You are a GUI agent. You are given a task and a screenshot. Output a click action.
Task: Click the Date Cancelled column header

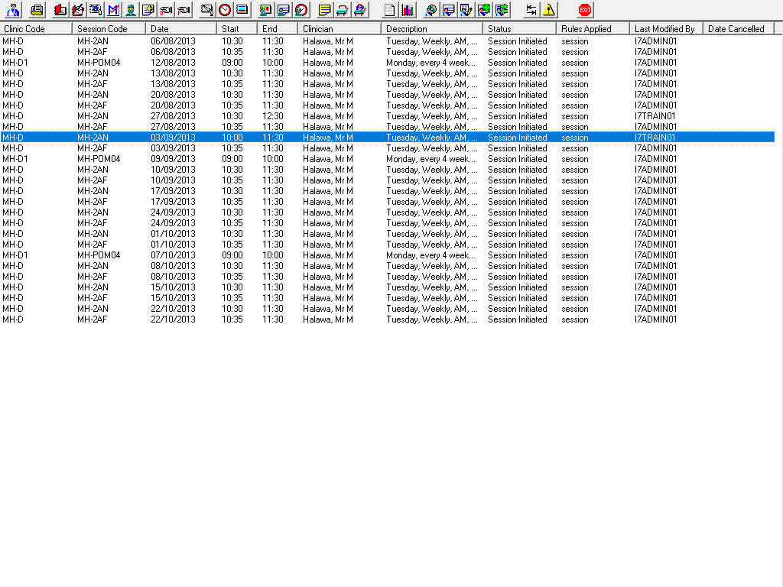coord(739,29)
